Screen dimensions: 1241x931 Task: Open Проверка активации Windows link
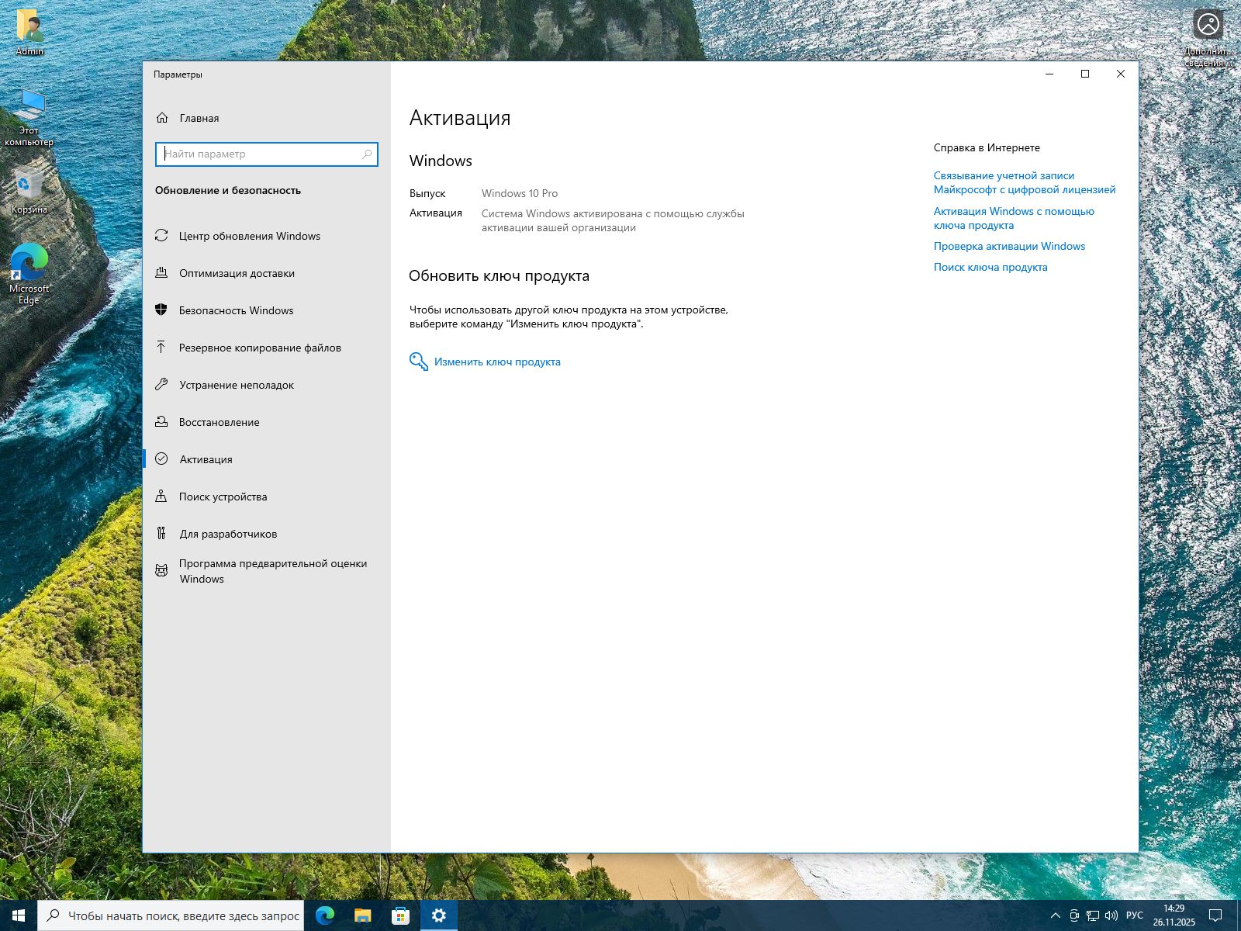point(1009,246)
